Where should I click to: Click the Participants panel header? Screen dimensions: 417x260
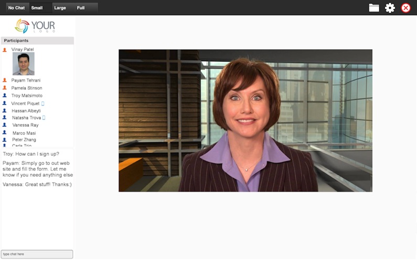(x=37, y=41)
